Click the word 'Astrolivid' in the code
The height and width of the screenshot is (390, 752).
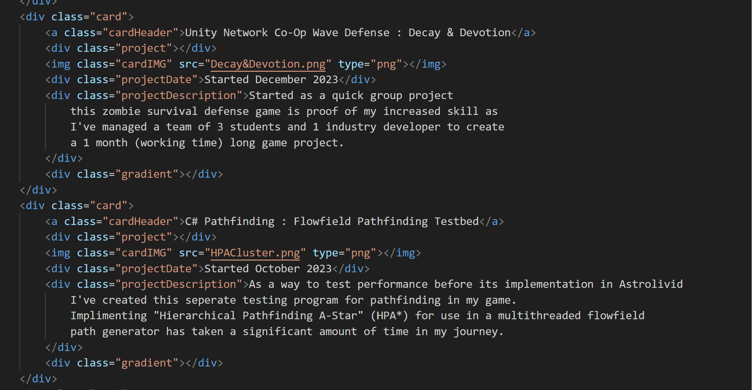[650, 284]
